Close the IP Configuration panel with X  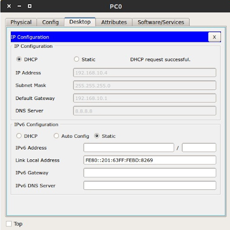click(x=214, y=37)
